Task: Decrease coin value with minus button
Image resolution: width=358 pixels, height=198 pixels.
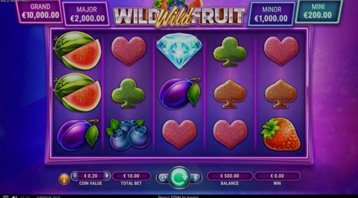Action: click(x=75, y=176)
